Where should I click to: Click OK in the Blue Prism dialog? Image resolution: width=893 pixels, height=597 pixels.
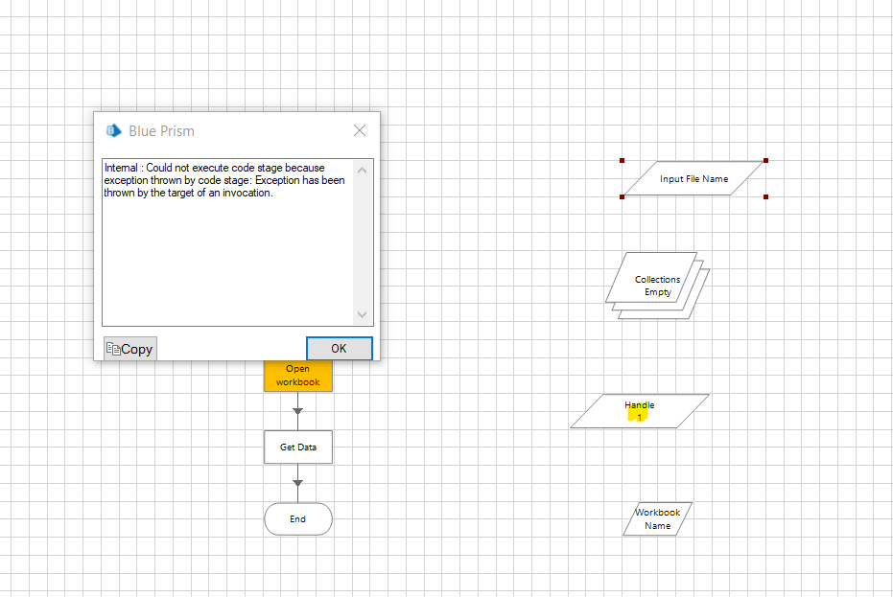tap(340, 348)
